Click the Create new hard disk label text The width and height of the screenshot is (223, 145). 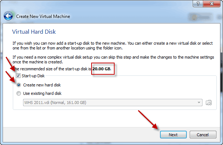42,85
